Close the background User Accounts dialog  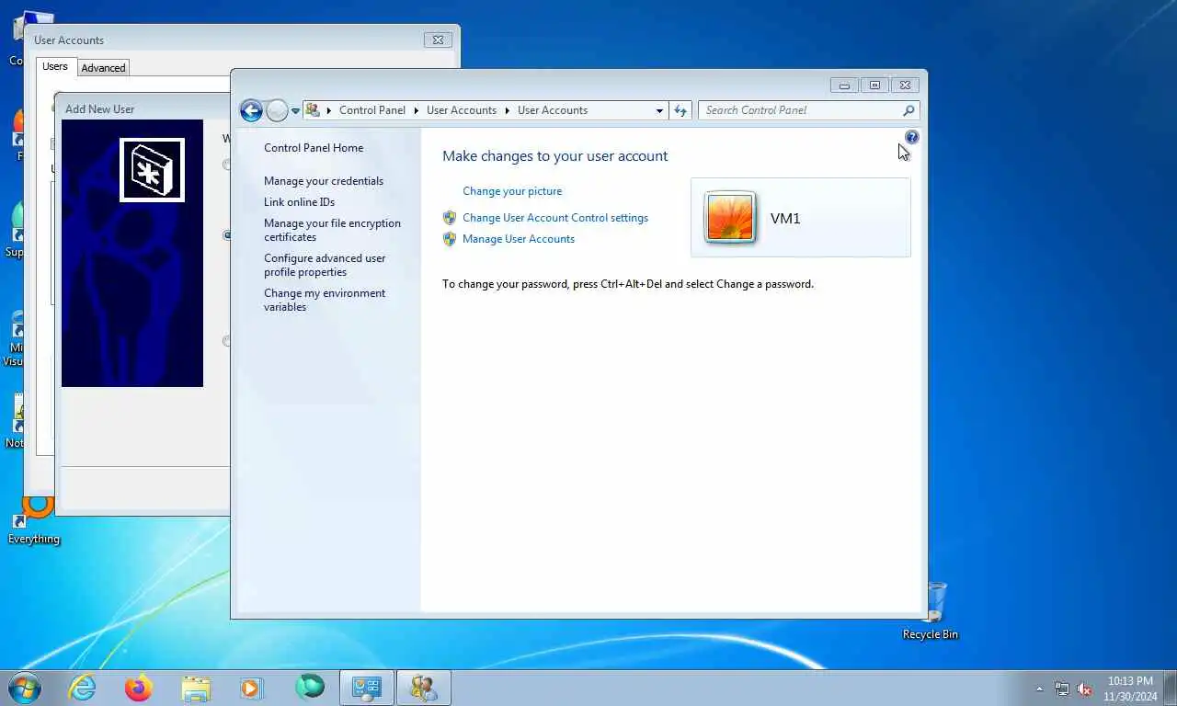coord(438,40)
